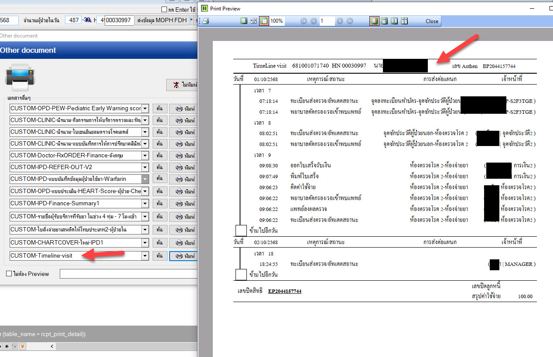This screenshot has width=553, height=357.
Task: Select the whole page zoom icon
Action: pyautogui.click(x=244, y=21)
